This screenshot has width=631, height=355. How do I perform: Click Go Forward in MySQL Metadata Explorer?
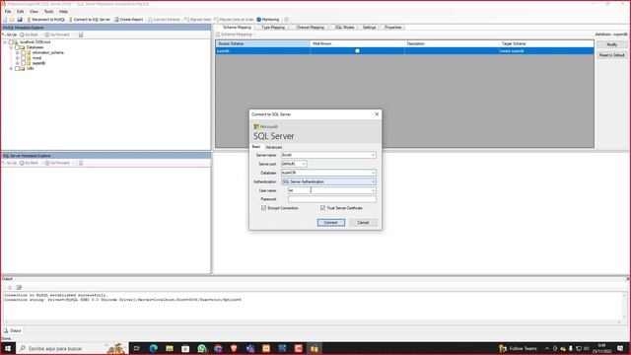coord(57,35)
